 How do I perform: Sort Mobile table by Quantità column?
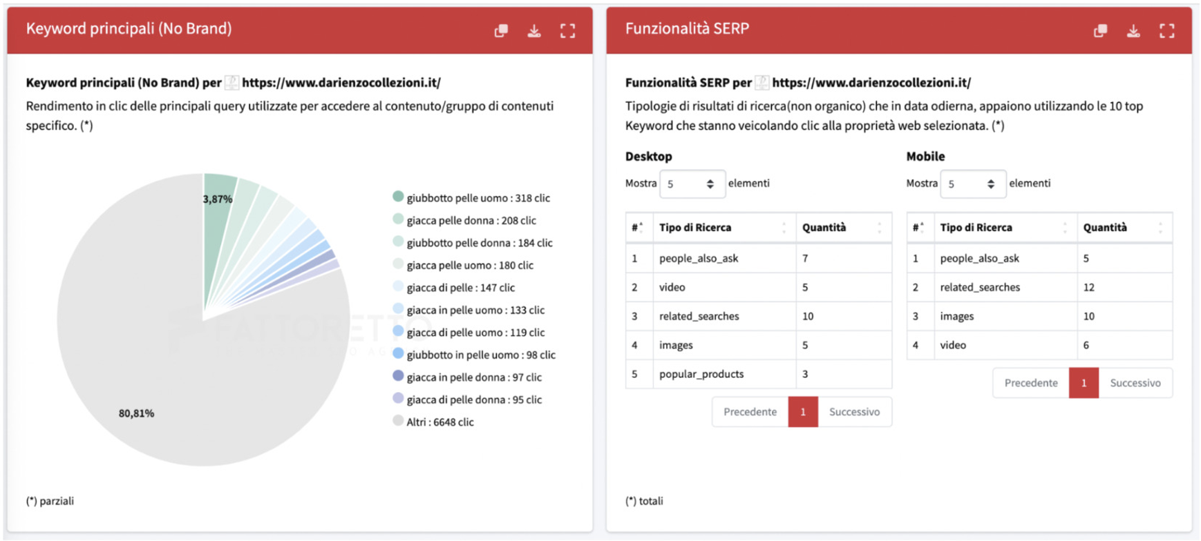[1124, 228]
